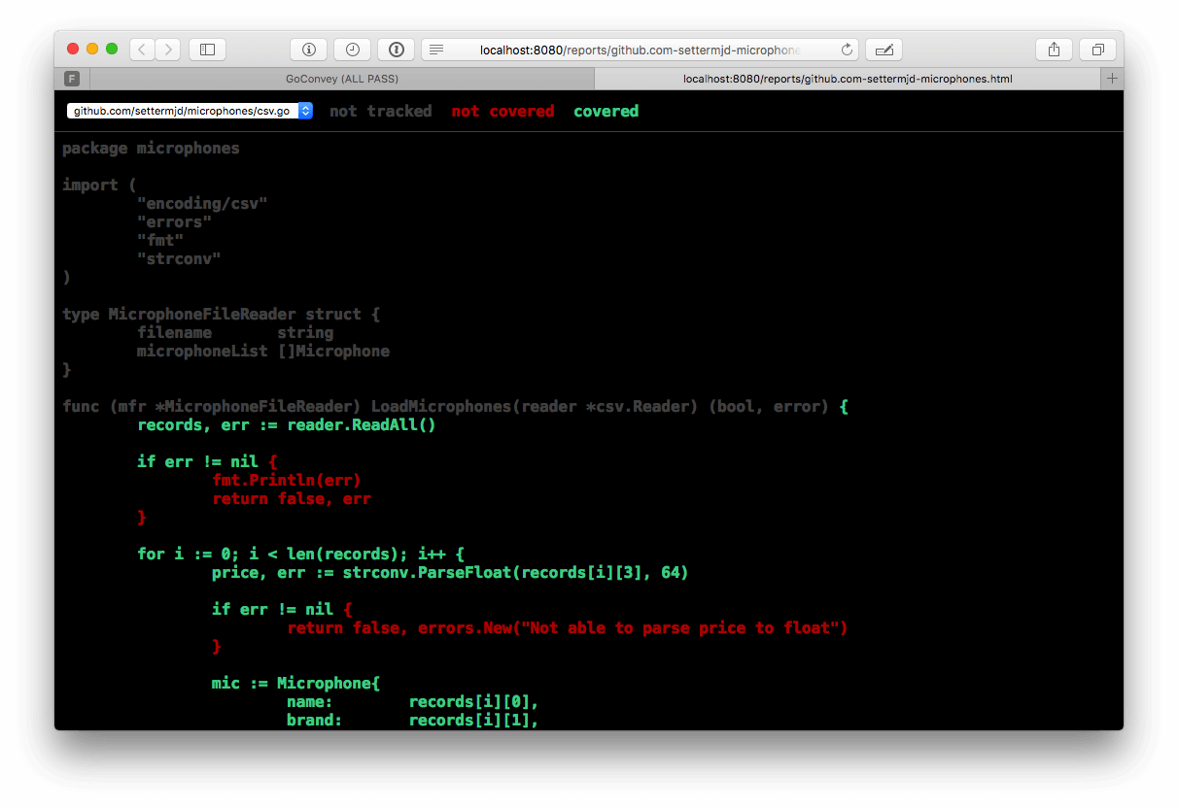
Task: Click the 'for i := 0; i < len(records)' line
Action: pos(300,555)
